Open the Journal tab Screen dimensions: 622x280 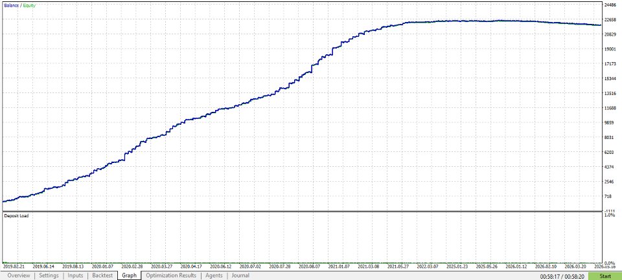click(x=240, y=275)
